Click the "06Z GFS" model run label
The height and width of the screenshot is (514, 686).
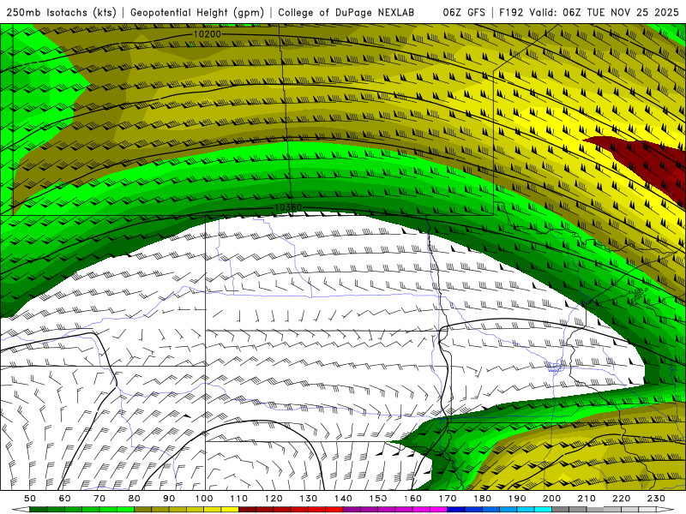464,13
